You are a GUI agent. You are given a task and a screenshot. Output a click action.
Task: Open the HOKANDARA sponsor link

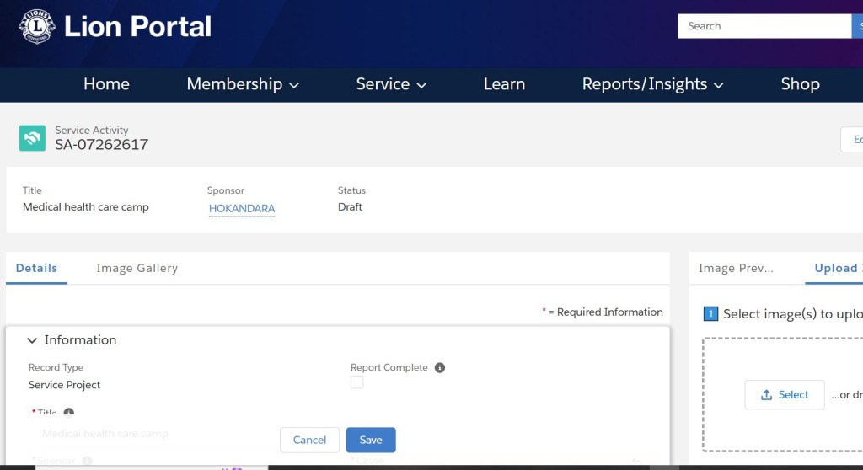click(242, 209)
